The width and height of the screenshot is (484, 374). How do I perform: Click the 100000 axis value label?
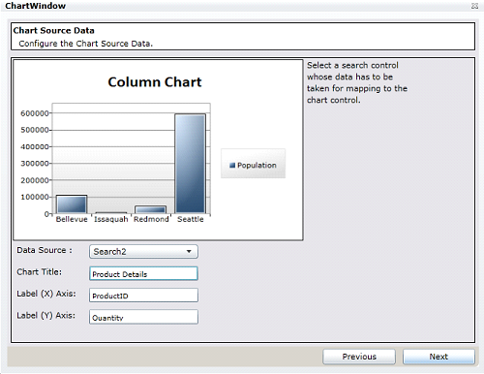[x=35, y=197]
